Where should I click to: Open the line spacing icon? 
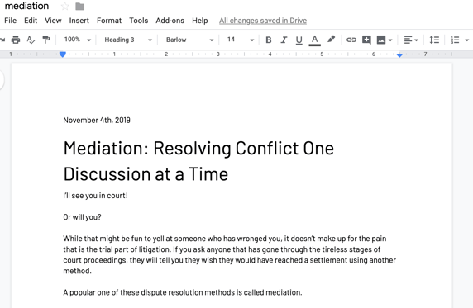click(434, 40)
